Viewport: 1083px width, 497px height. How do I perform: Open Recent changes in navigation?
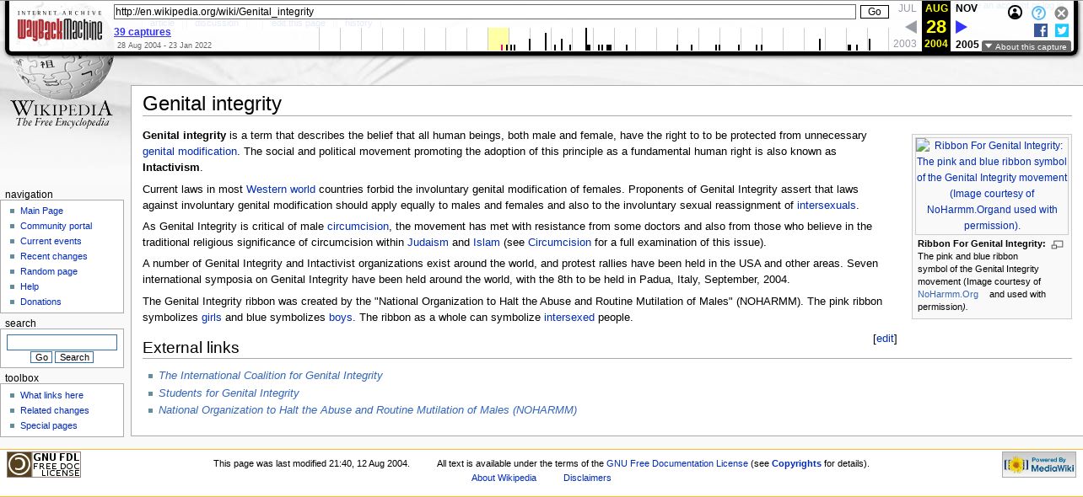pyautogui.click(x=53, y=256)
